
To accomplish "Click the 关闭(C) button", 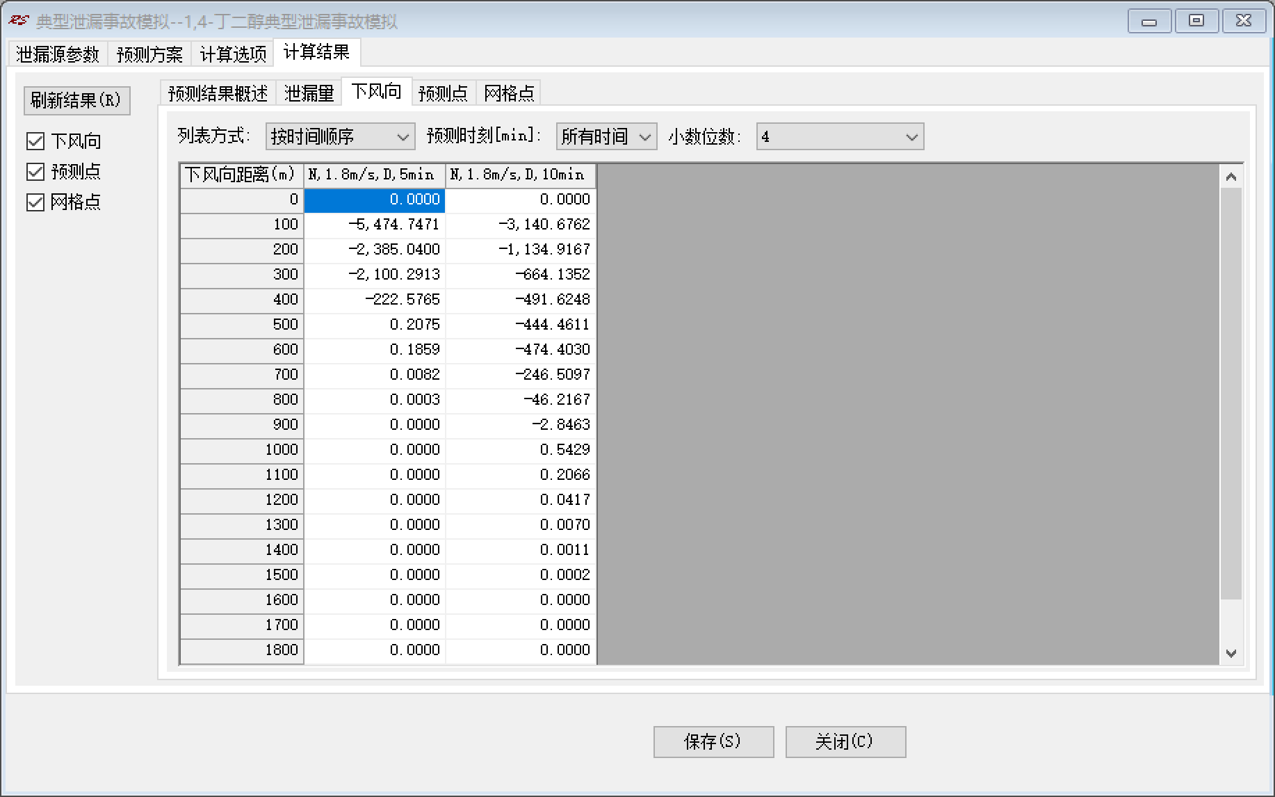I will 845,741.
